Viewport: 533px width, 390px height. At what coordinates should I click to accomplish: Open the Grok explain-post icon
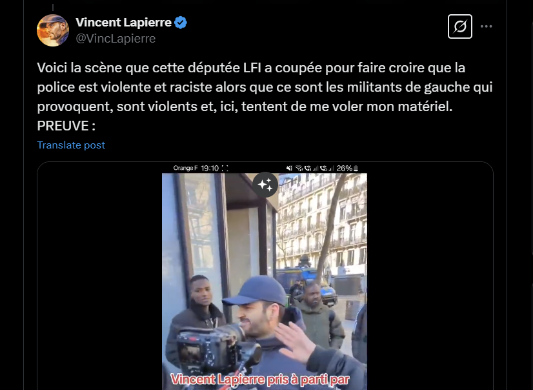[460, 26]
